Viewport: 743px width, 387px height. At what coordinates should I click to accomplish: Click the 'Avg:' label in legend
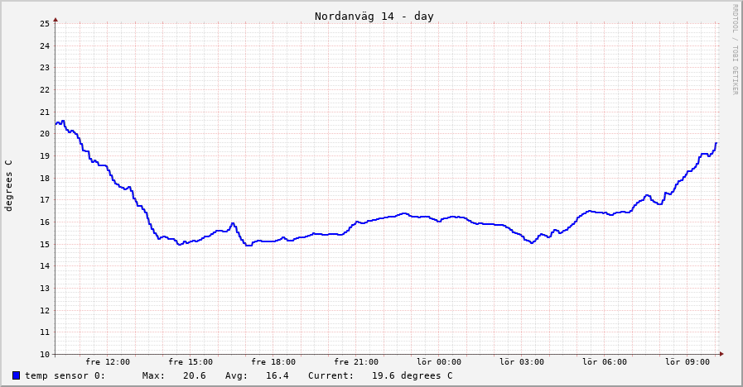(236, 375)
